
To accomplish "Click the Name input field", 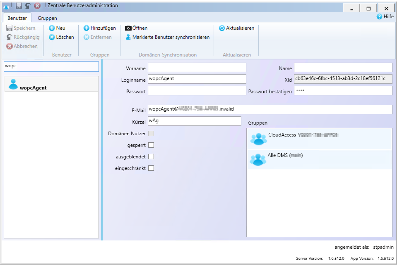I will tap(343, 68).
